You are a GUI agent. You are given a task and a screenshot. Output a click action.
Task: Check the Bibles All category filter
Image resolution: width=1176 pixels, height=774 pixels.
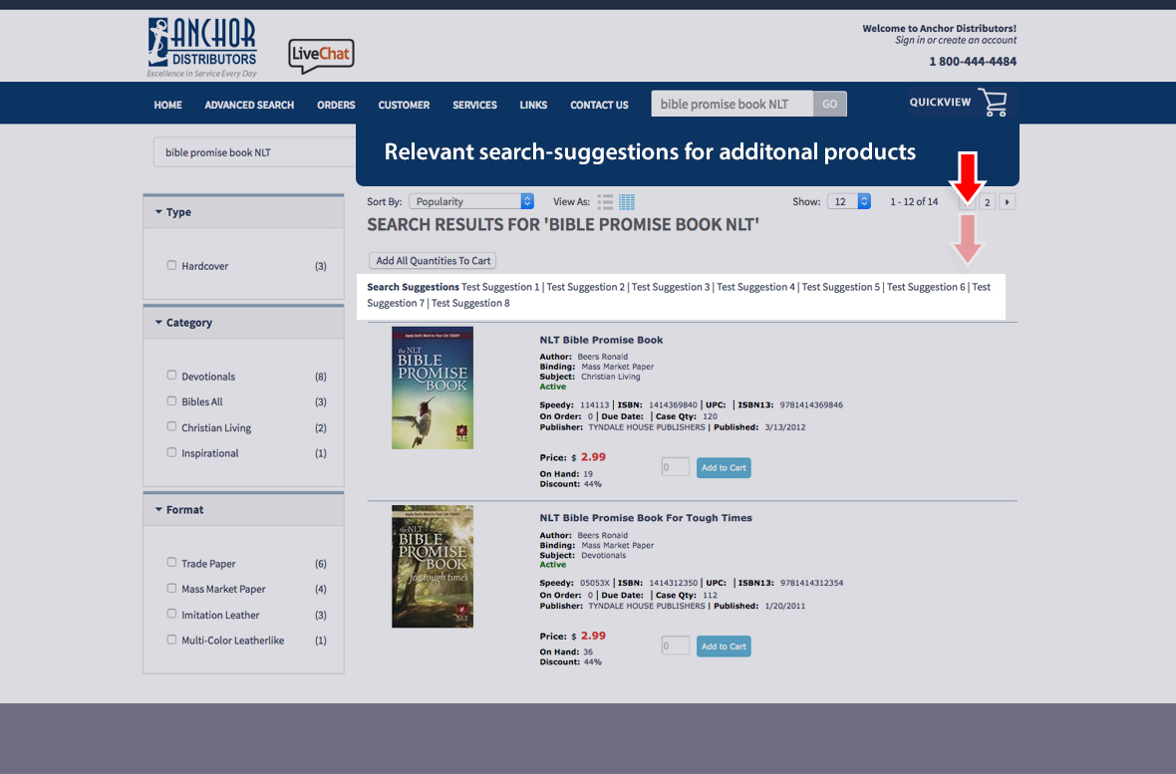pyautogui.click(x=171, y=401)
